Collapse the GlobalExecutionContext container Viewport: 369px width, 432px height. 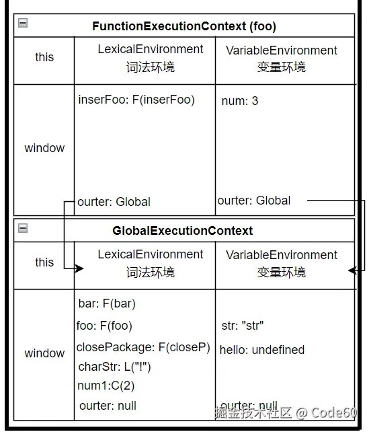pyautogui.click(x=23, y=228)
